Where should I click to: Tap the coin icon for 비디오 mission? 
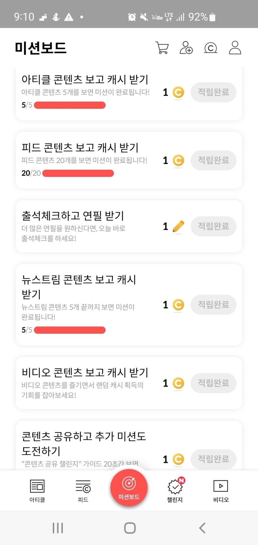pyautogui.click(x=178, y=383)
